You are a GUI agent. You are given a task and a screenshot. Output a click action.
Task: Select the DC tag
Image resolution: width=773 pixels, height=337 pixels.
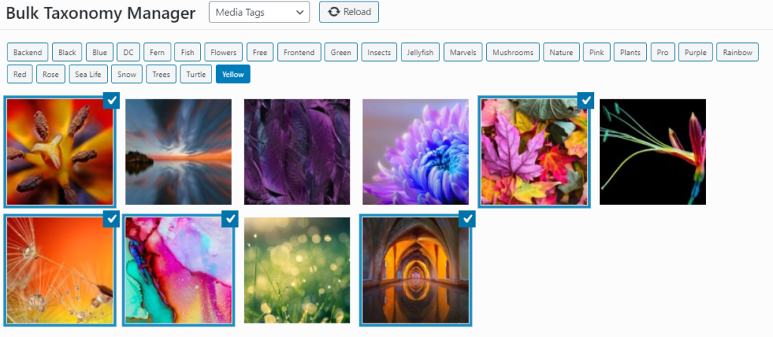point(128,52)
